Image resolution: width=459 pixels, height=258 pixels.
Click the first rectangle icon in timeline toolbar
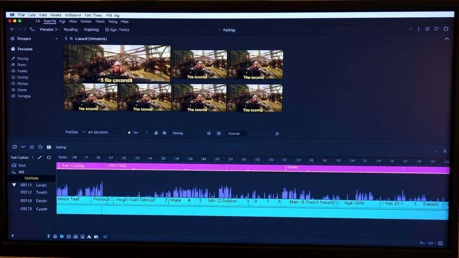(x=15, y=147)
